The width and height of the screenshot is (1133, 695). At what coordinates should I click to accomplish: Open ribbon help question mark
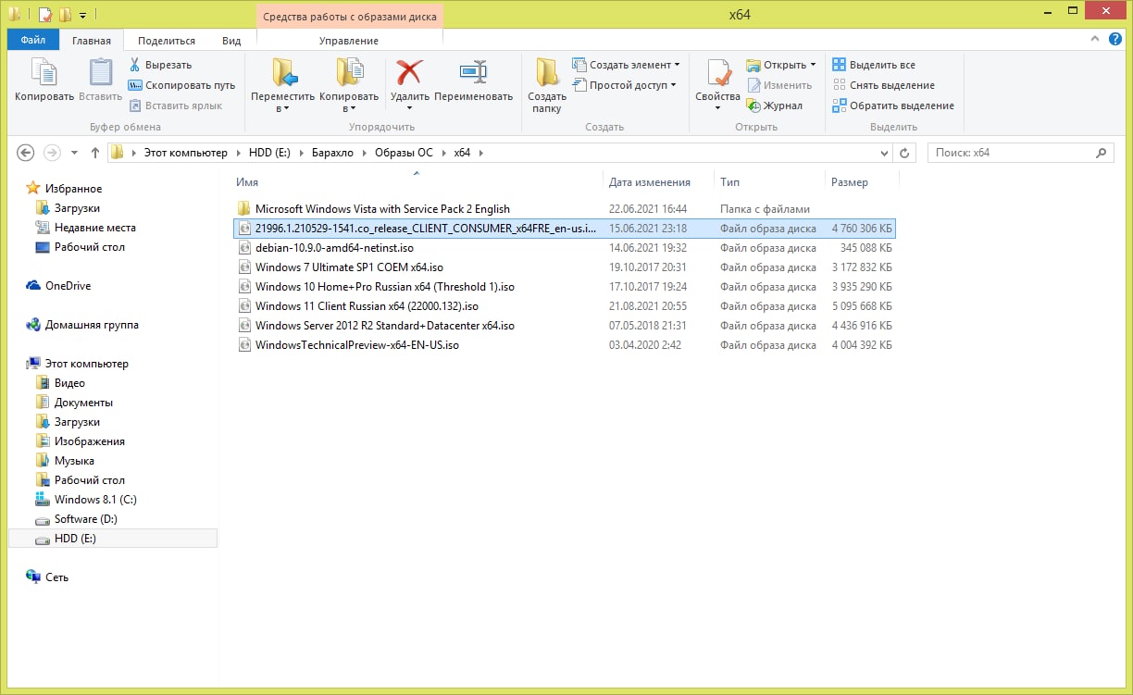1116,40
